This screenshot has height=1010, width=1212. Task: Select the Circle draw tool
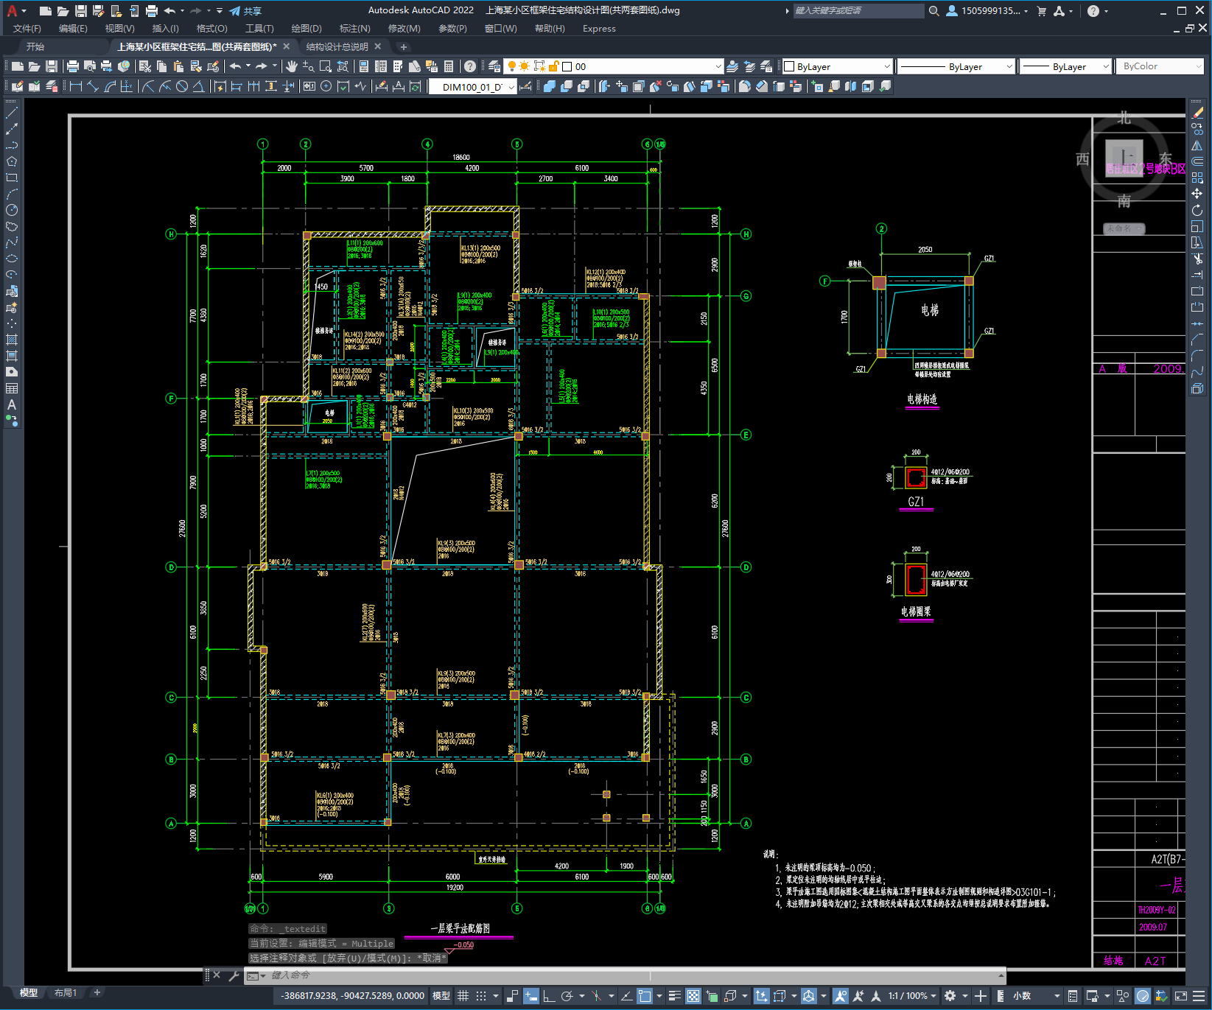click(x=12, y=210)
